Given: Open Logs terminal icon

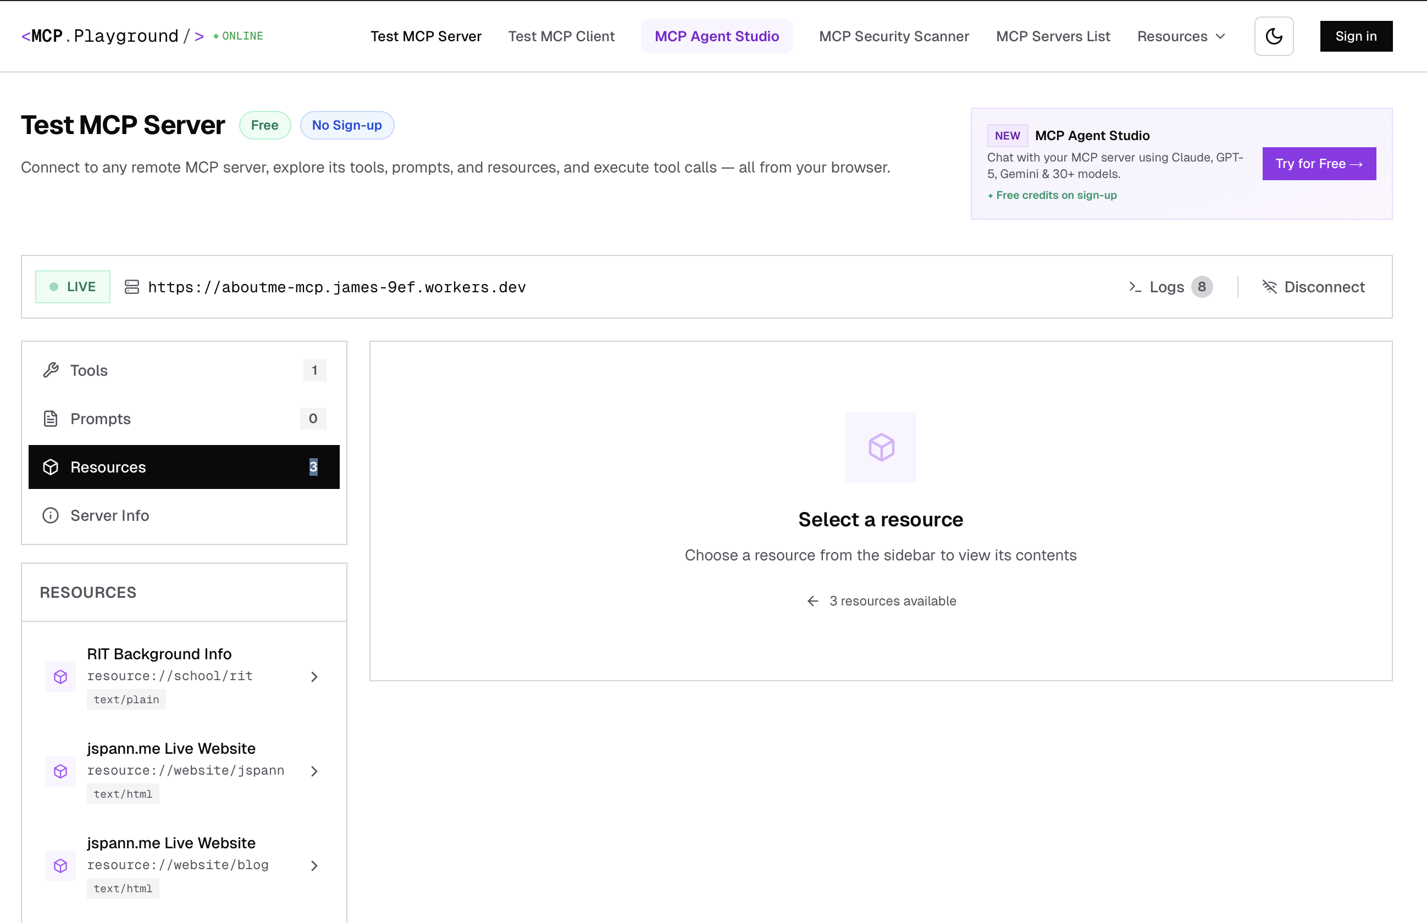Looking at the screenshot, I should pos(1135,287).
